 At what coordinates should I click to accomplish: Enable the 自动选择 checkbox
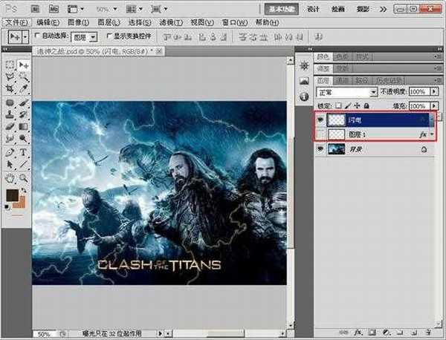[37, 36]
